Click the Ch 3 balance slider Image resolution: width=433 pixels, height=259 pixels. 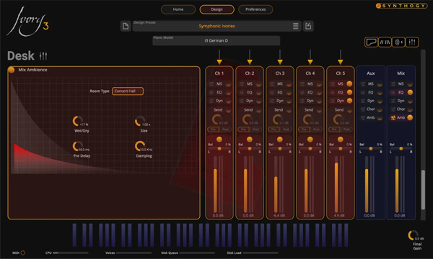click(280, 149)
